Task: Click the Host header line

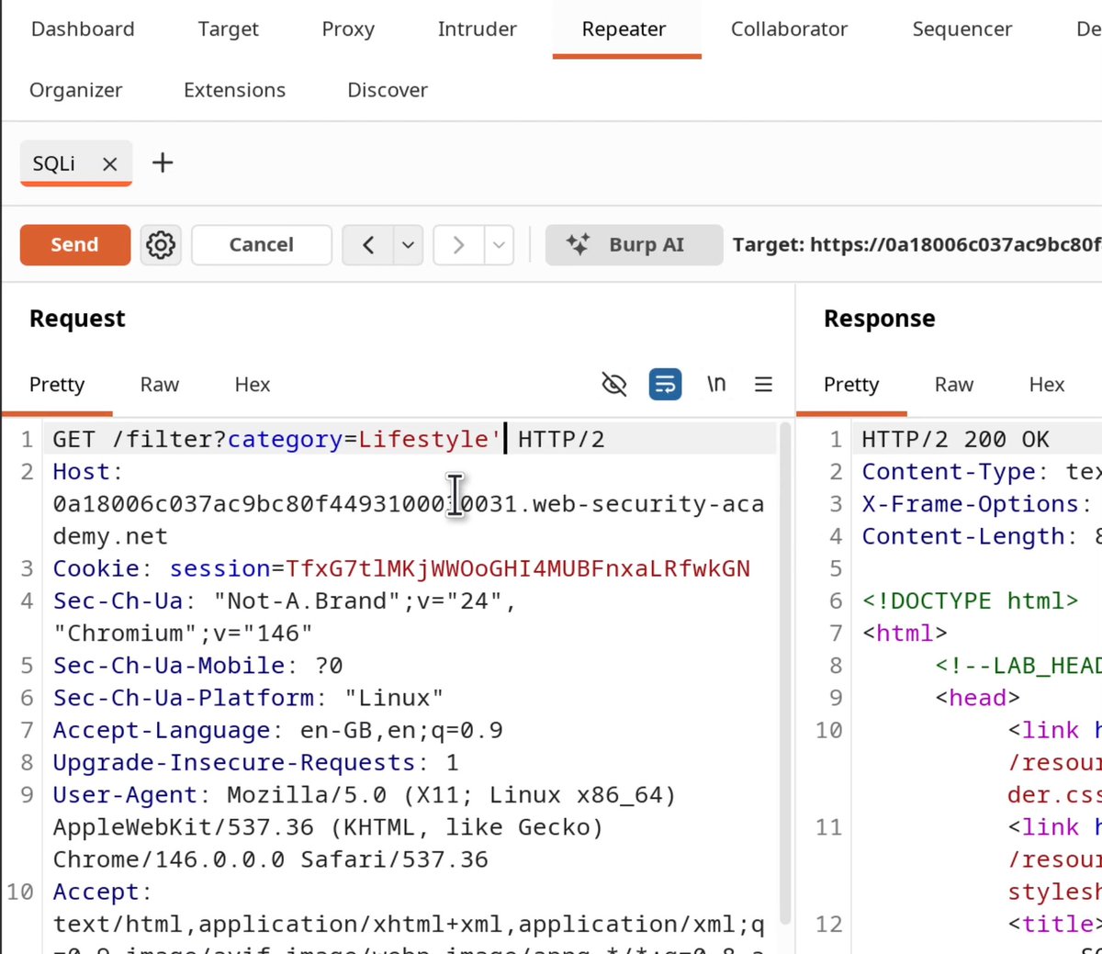Action: [x=408, y=504]
